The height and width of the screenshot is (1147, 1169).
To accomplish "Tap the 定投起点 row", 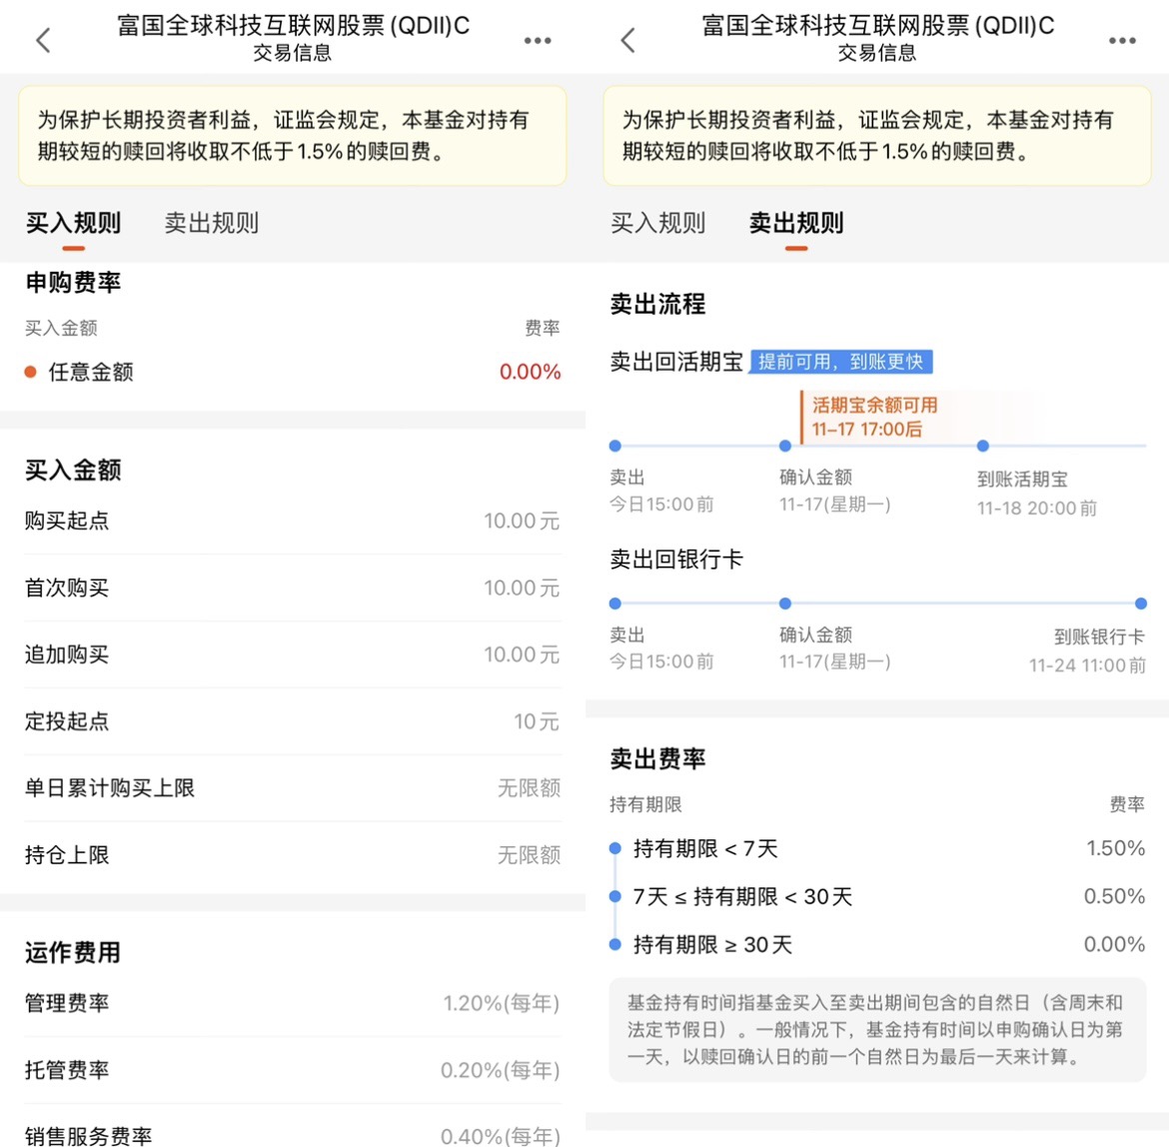I will [292, 721].
